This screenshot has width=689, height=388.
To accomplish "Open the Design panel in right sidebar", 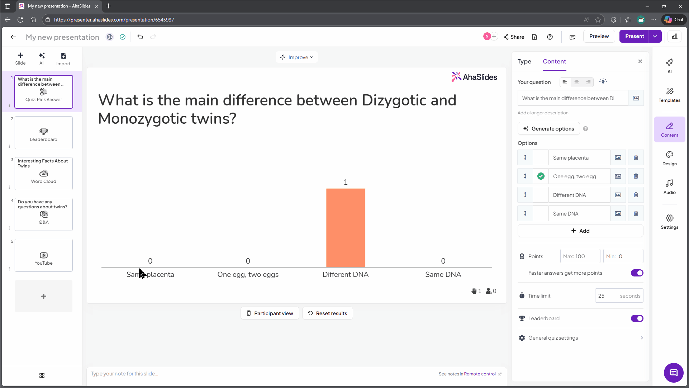I will (669, 158).
